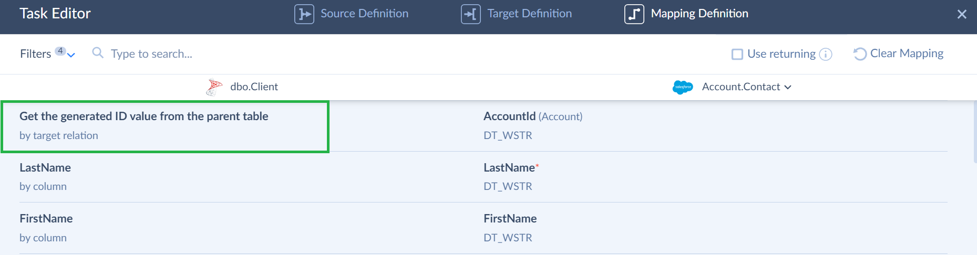The height and width of the screenshot is (255, 977).
Task: Close the Task Editor window
Action: pyautogui.click(x=962, y=14)
